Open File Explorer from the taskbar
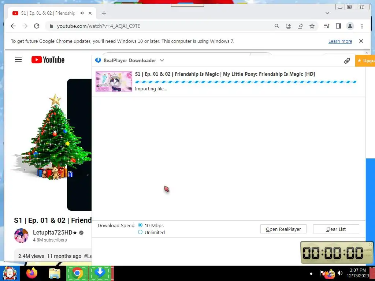This screenshot has height=281, width=375. [x=54, y=273]
